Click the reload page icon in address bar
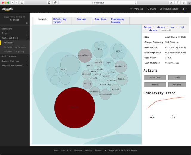Viewport: 191px width, 155px height. click(135, 3)
